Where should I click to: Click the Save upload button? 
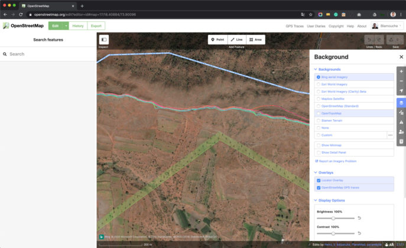395,40
